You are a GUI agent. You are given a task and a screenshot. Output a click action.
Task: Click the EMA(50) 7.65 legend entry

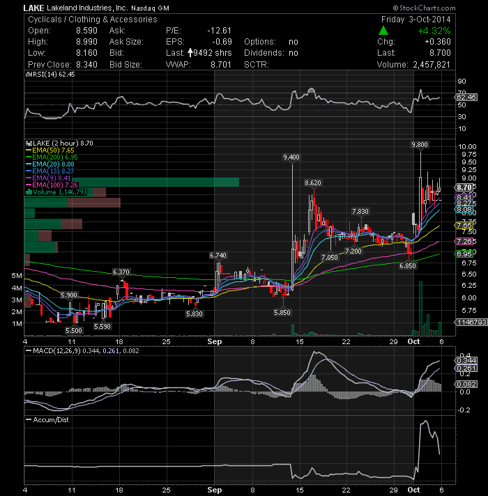(x=49, y=150)
